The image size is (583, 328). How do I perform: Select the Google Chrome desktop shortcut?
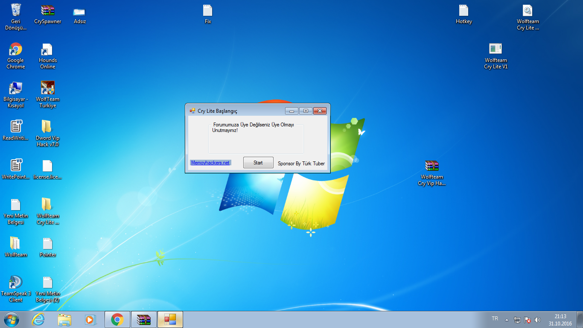coord(16,56)
